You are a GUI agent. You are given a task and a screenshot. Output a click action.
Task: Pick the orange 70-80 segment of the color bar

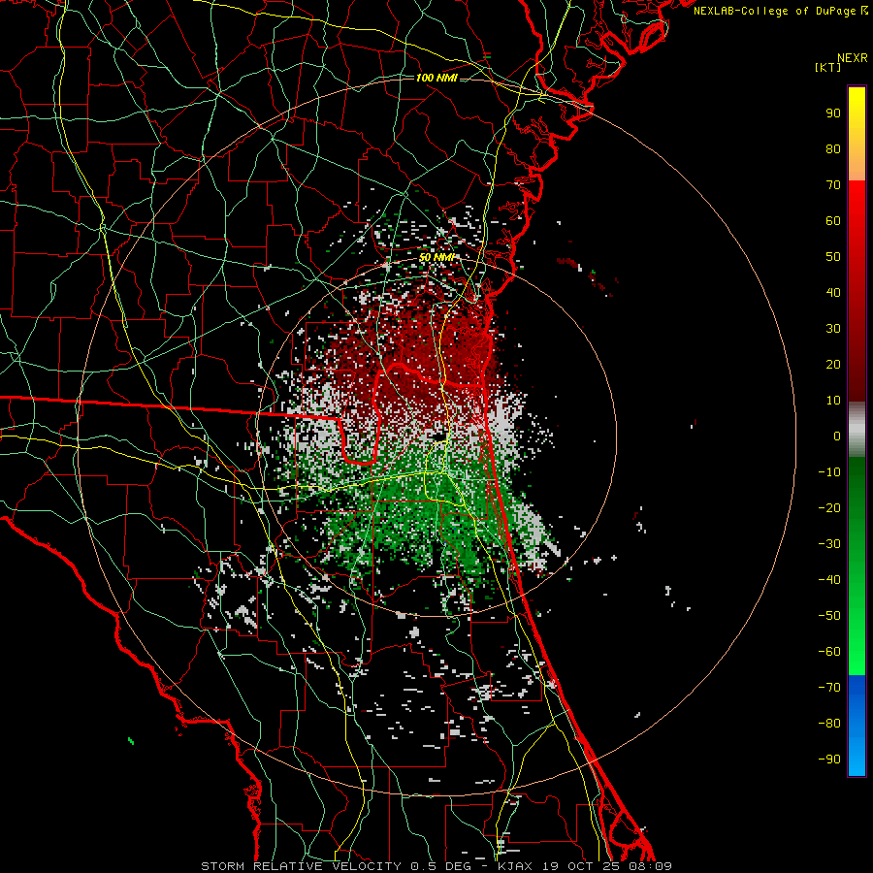[857, 164]
